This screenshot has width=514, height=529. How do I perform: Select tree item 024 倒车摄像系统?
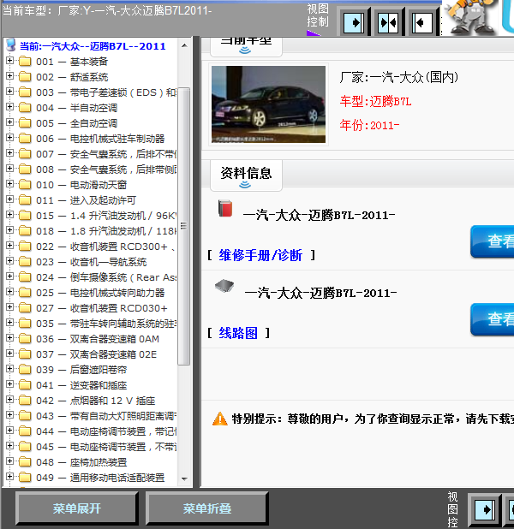click(x=106, y=277)
